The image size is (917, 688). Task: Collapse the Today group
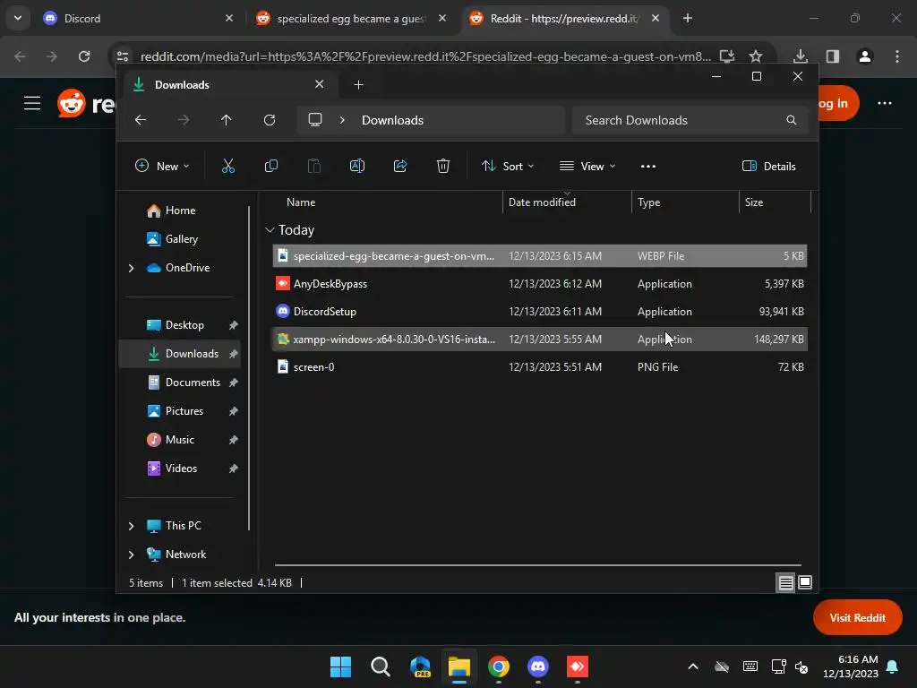270,230
